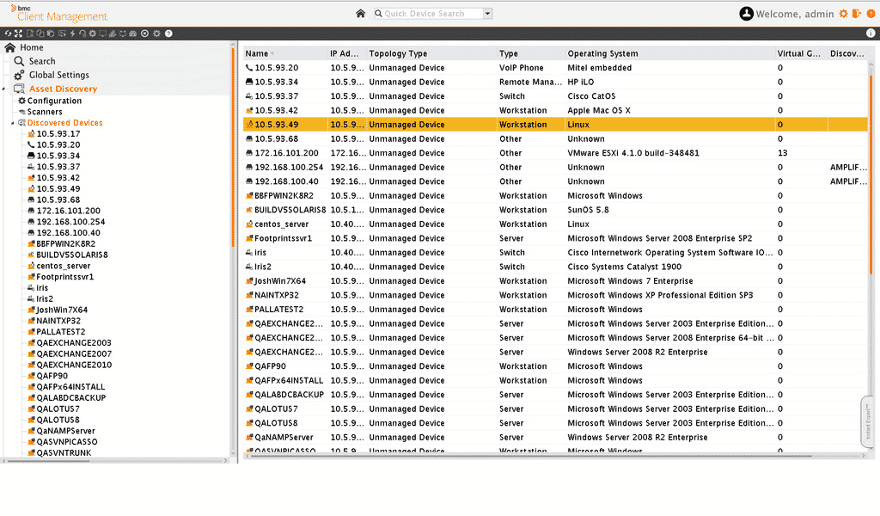
Task: Open the Quick Device Search dropdown arrow
Action: (488, 14)
